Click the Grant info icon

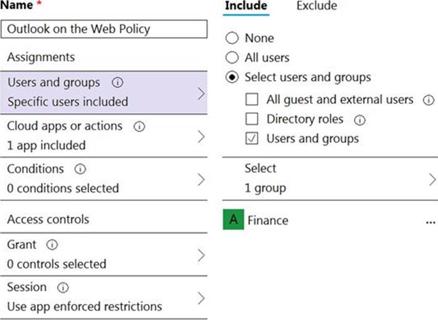point(53,245)
